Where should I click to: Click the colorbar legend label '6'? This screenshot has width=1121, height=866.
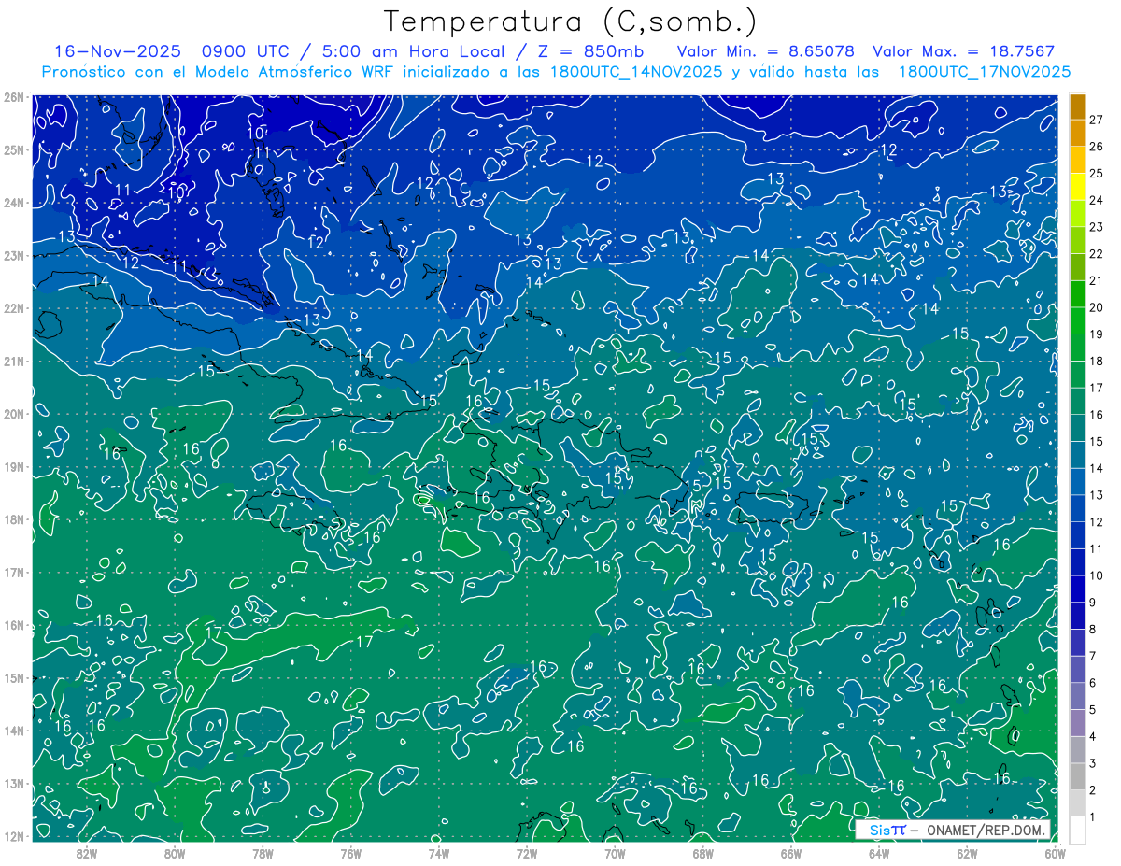point(1093,683)
